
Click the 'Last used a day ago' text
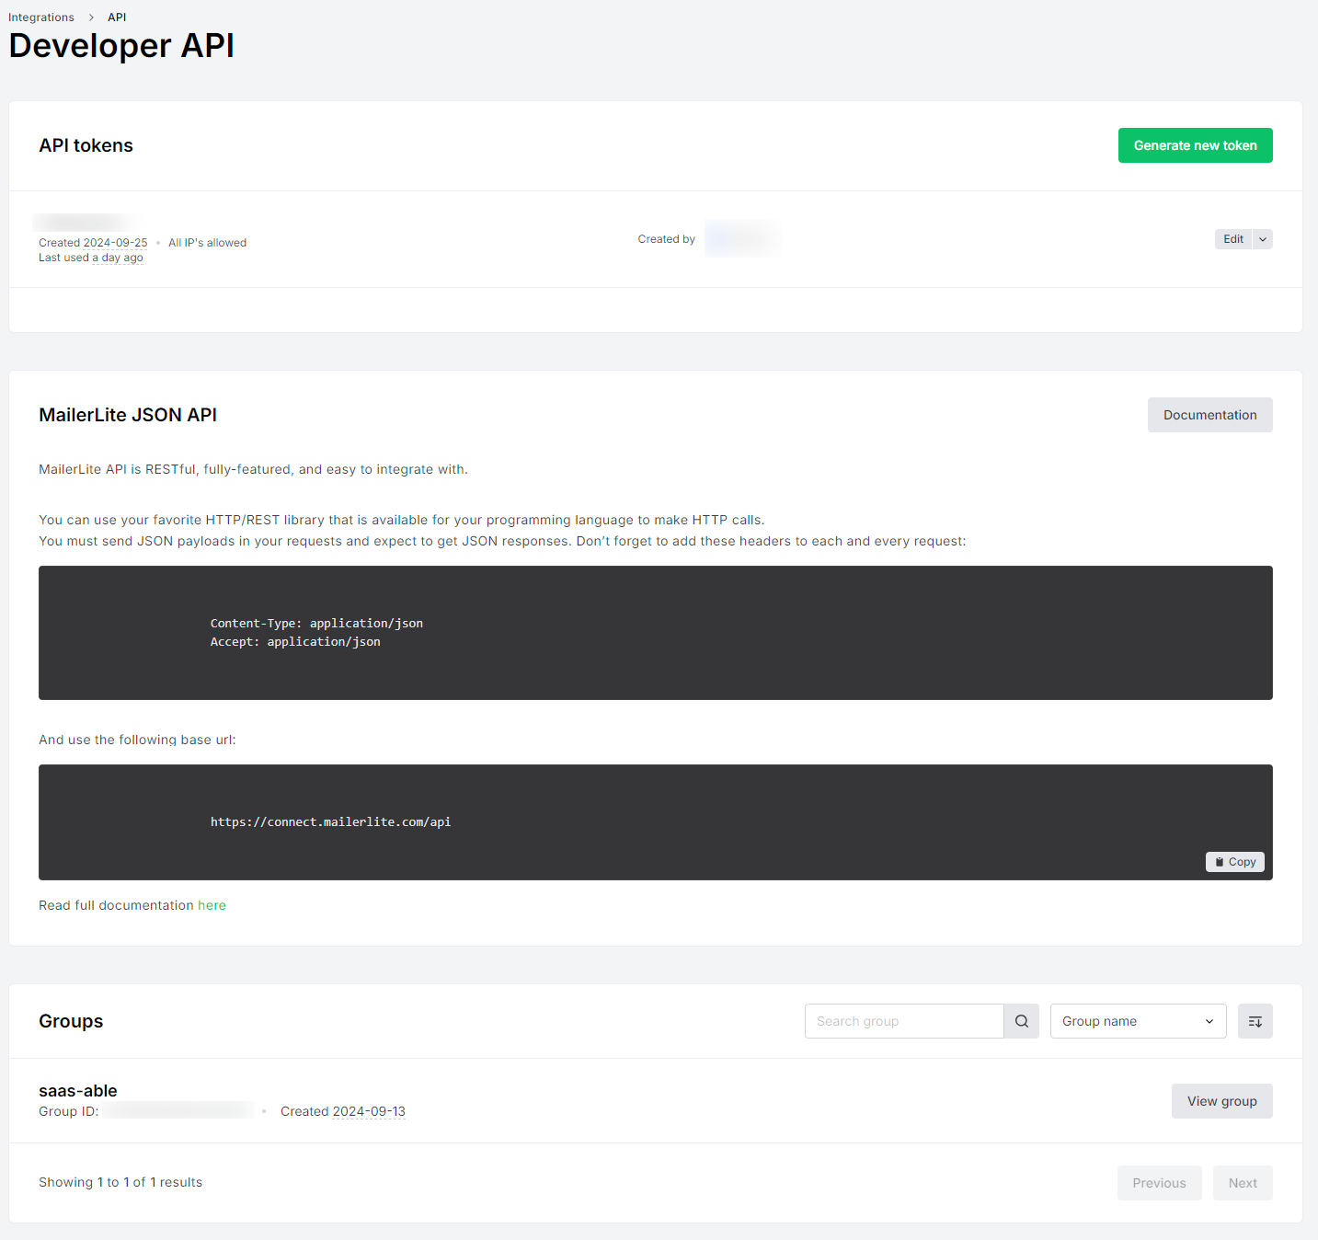click(91, 258)
